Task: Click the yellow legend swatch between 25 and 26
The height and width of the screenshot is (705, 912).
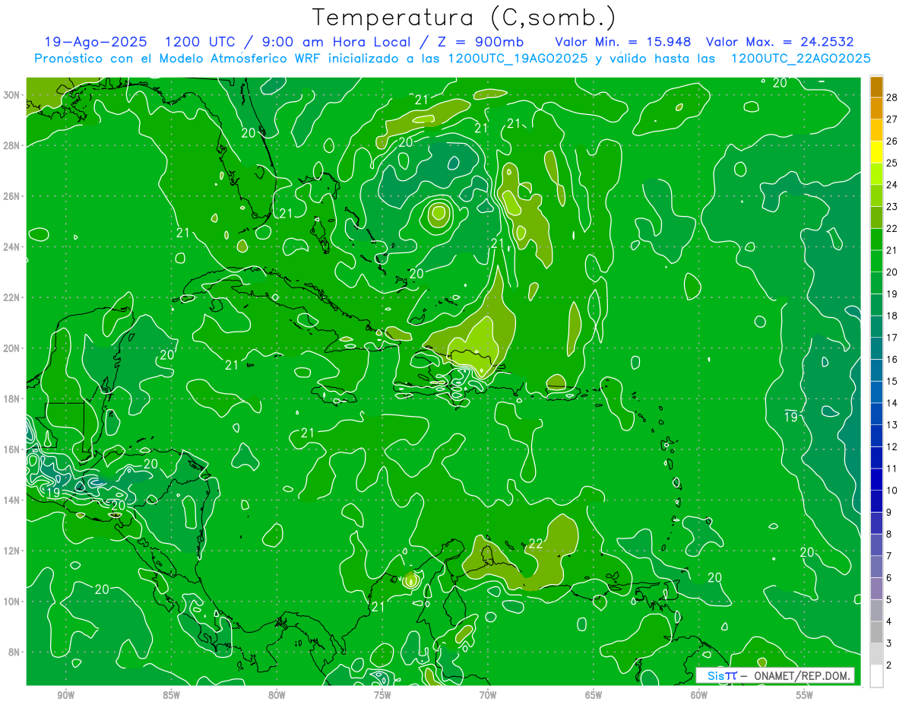Action: click(x=876, y=152)
